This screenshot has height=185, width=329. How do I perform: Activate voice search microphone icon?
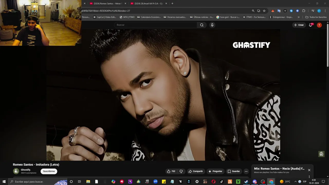coord(212,25)
